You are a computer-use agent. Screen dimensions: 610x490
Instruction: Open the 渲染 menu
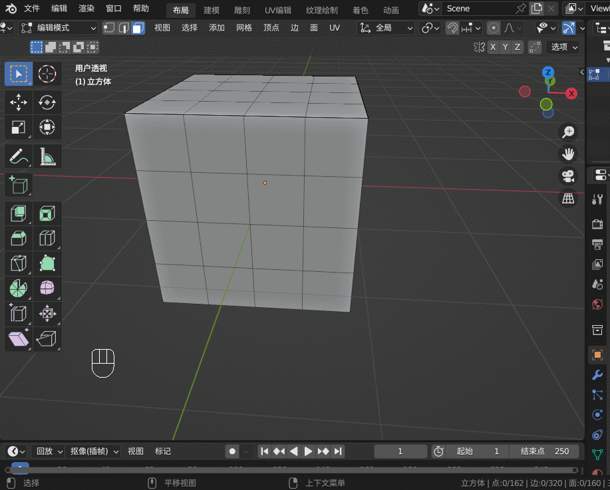pos(86,9)
